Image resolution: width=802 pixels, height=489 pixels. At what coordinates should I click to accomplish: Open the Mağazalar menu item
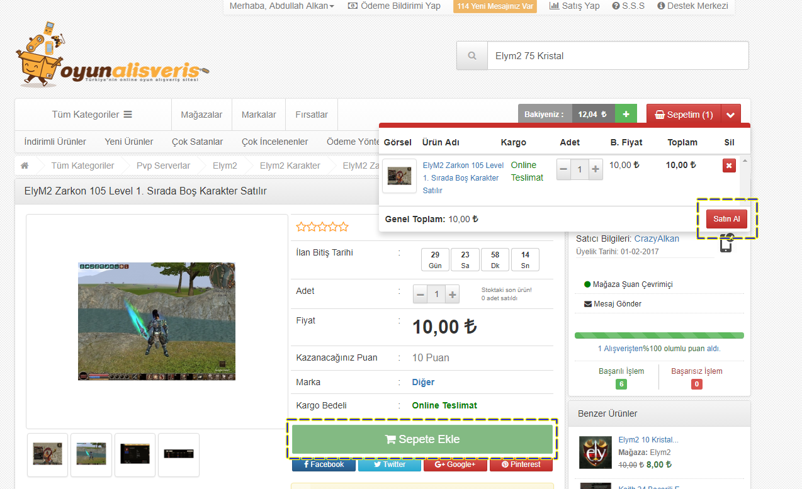201,115
